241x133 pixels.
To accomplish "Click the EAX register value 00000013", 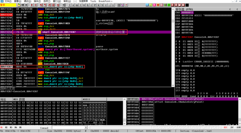I will (187, 13).
